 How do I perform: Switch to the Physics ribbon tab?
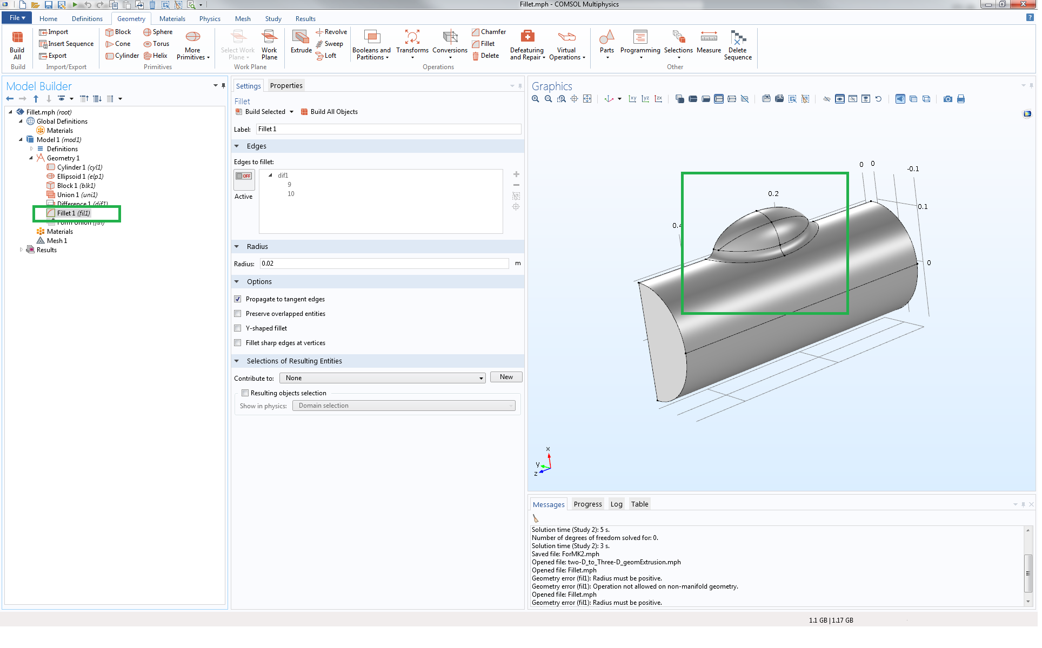pyautogui.click(x=210, y=18)
